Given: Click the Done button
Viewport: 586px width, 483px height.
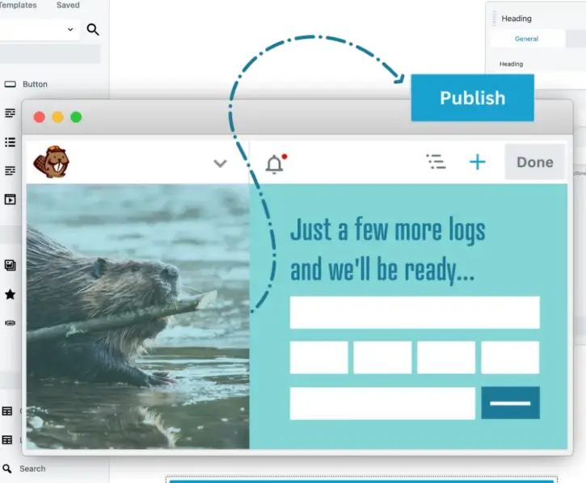Looking at the screenshot, I should [535, 162].
